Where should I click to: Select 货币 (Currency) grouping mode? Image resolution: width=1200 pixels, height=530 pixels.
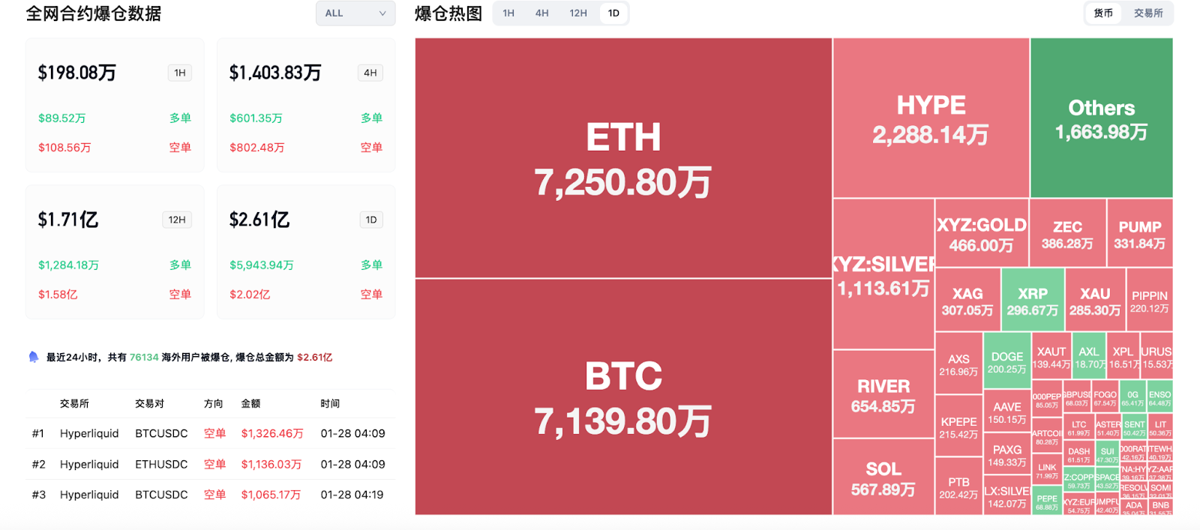click(x=1102, y=13)
